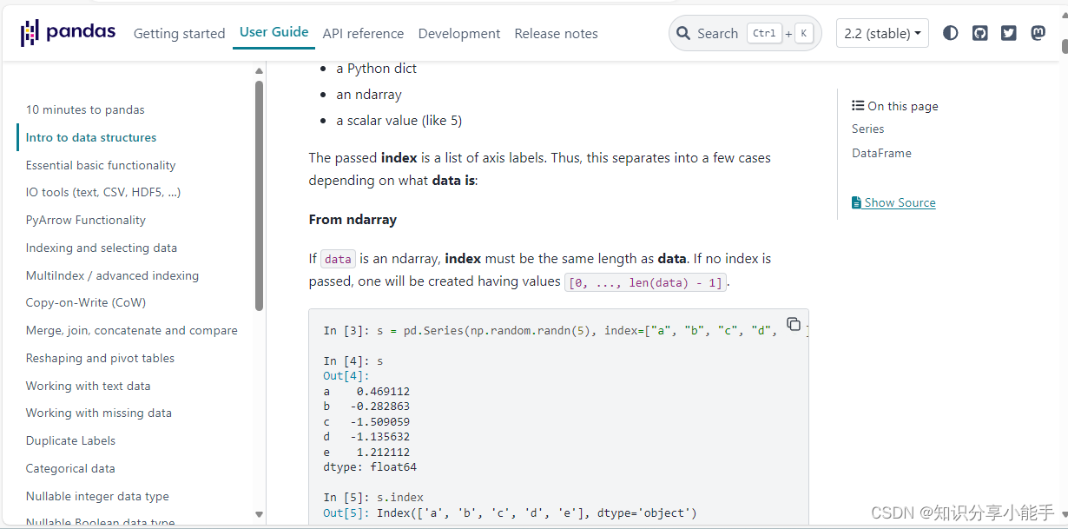Open the 2.2 (stable) version dropdown
The width and height of the screenshot is (1068, 529).
tap(882, 33)
